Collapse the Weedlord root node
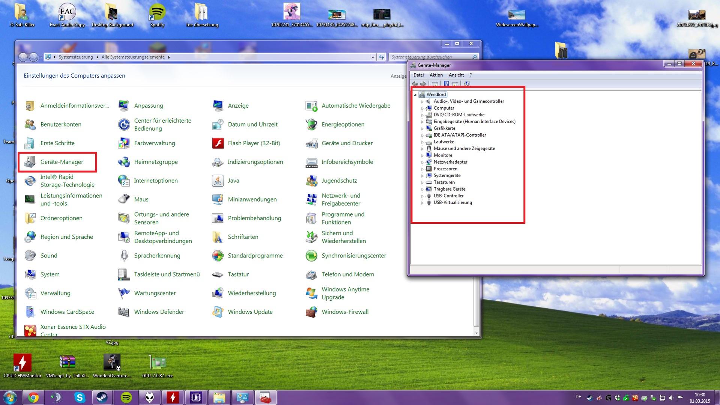The height and width of the screenshot is (405, 720). click(x=415, y=95)
